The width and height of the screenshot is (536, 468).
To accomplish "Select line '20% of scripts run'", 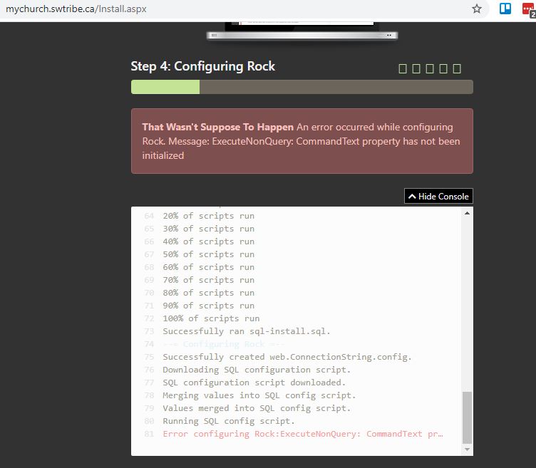I will [x=209, y=216].
